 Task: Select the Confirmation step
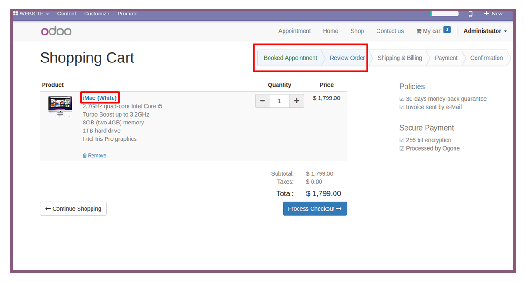486,58
